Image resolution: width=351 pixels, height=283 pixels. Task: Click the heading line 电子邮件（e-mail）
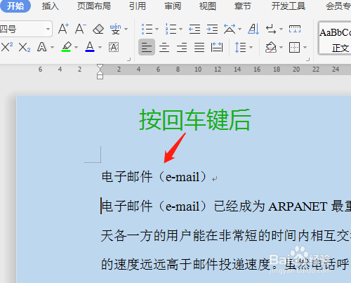(x=154, y=177)
